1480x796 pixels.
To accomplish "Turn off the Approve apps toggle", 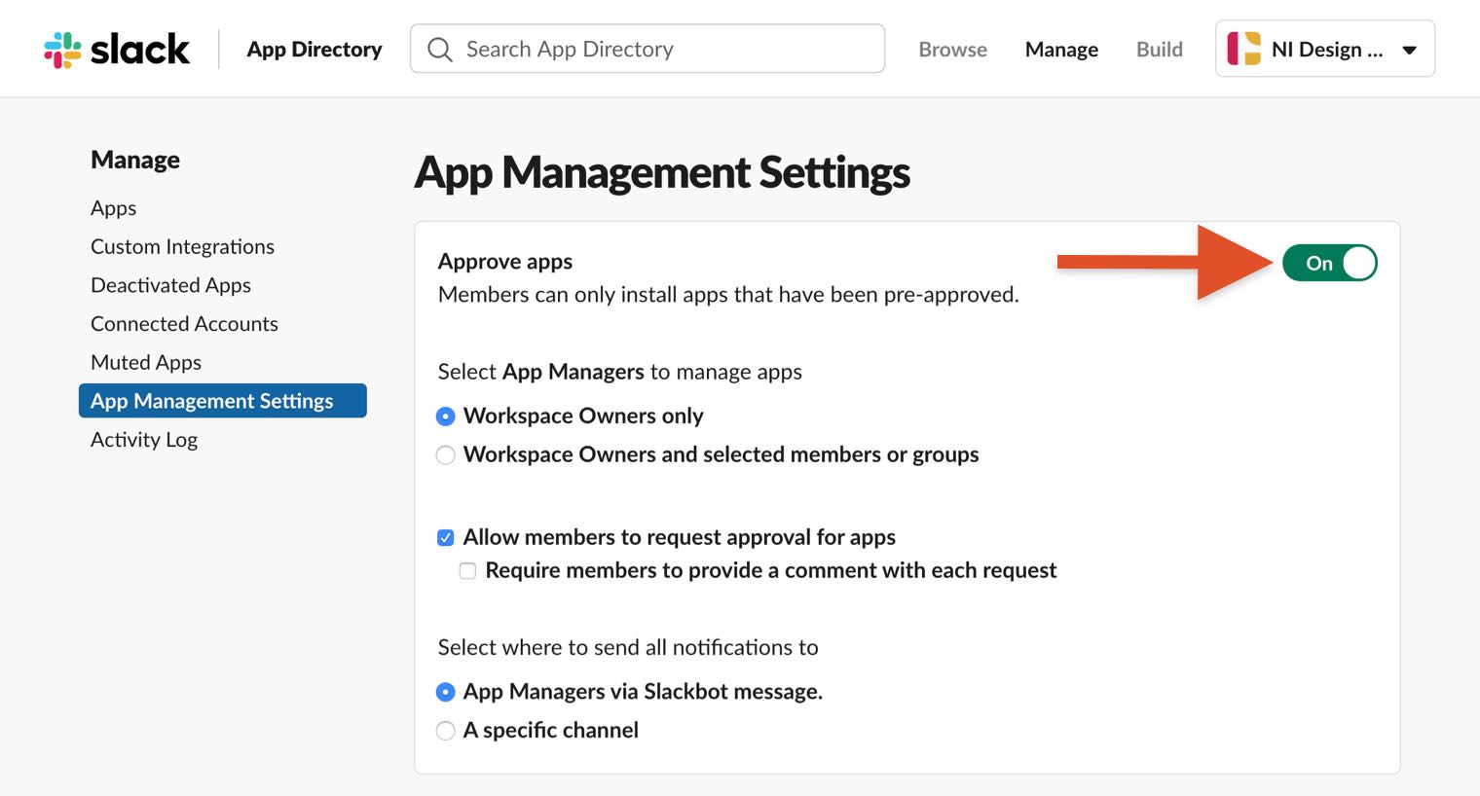I will [1329, 263].
